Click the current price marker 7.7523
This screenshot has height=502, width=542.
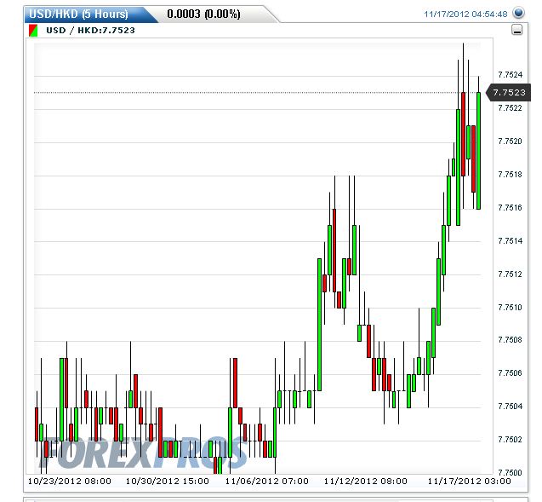pyautogui.click(x=509, y=92)
